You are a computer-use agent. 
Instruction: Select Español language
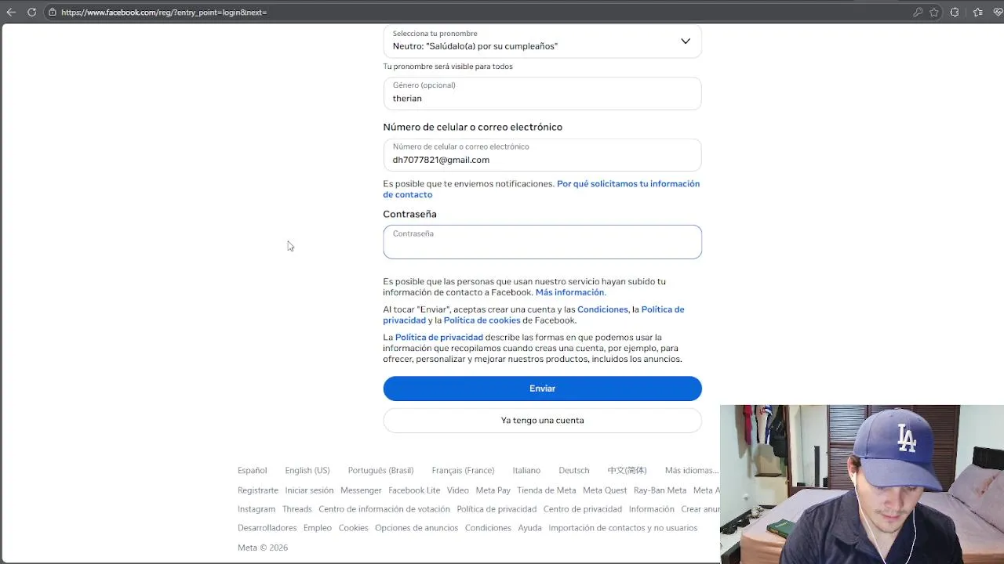253,471
